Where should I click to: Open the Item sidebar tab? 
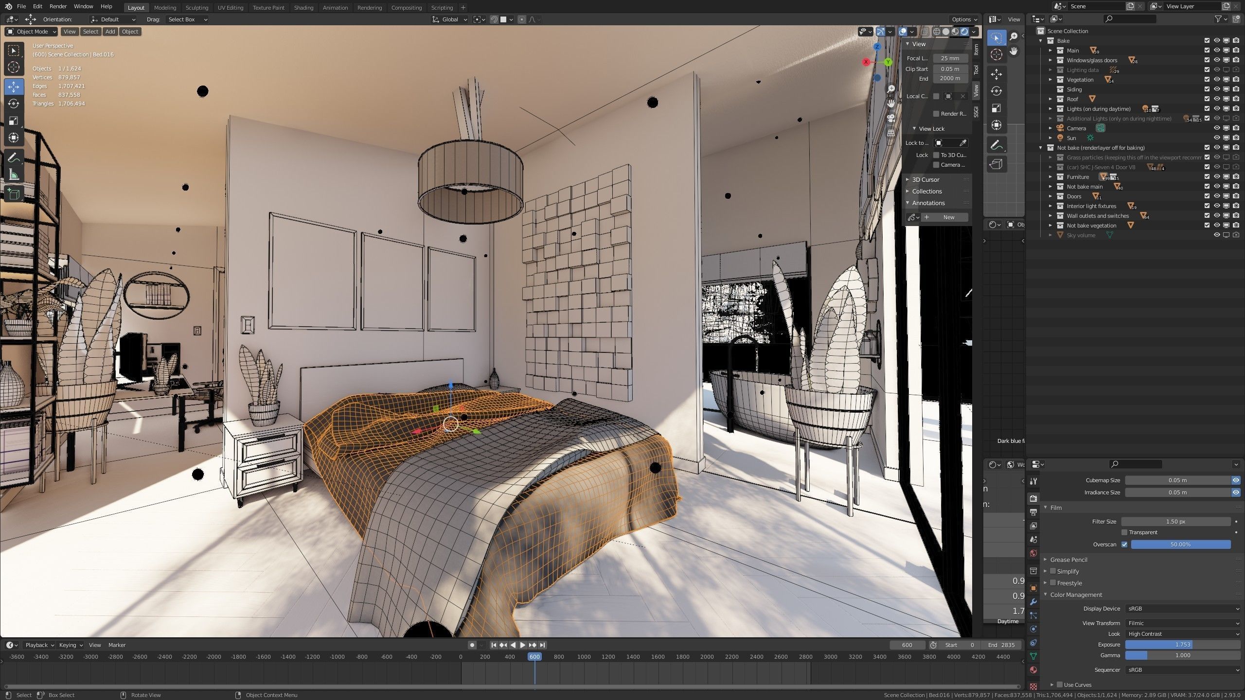click(976, 50)
